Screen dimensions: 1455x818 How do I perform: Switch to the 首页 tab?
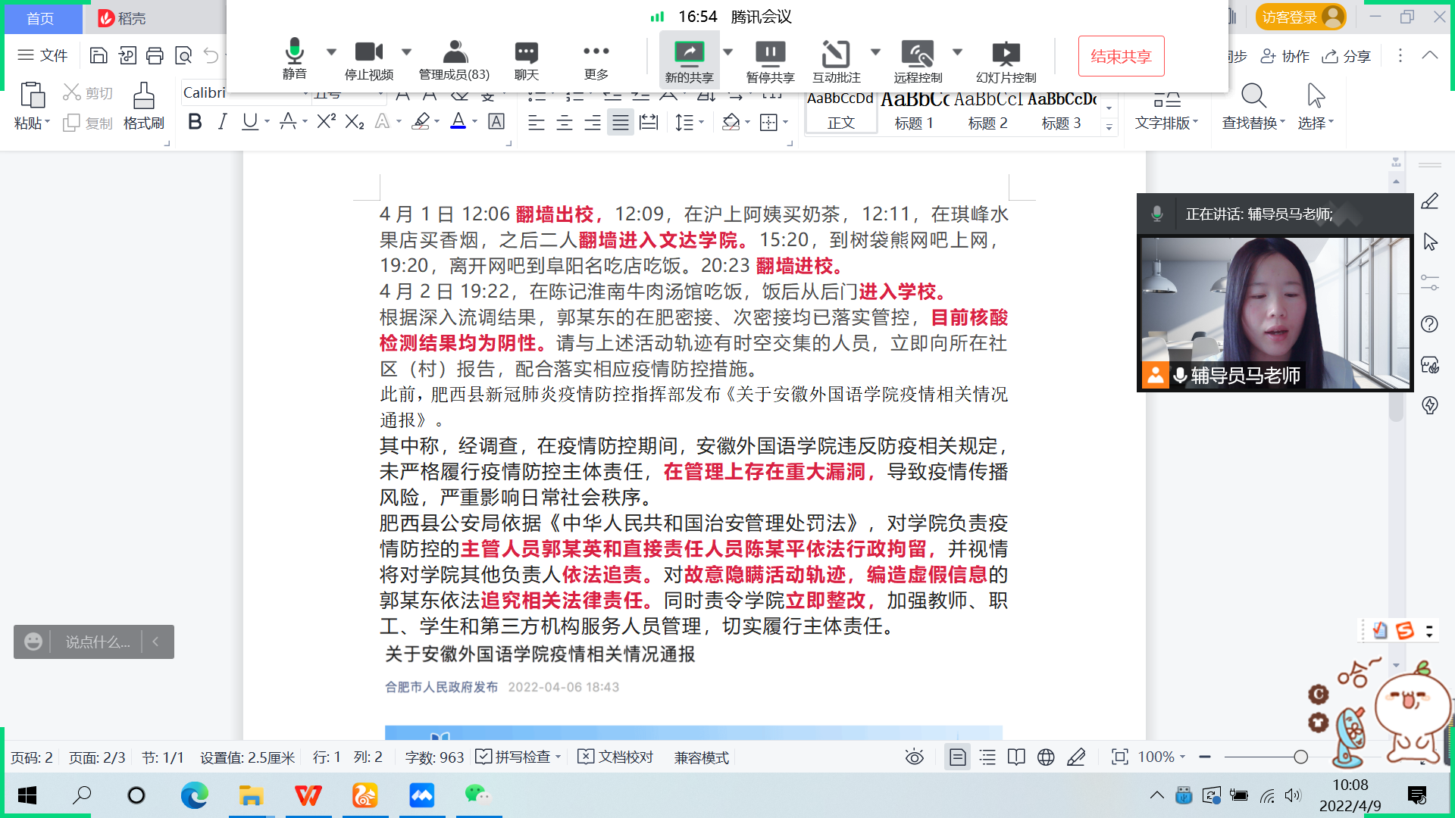[41, 18]
